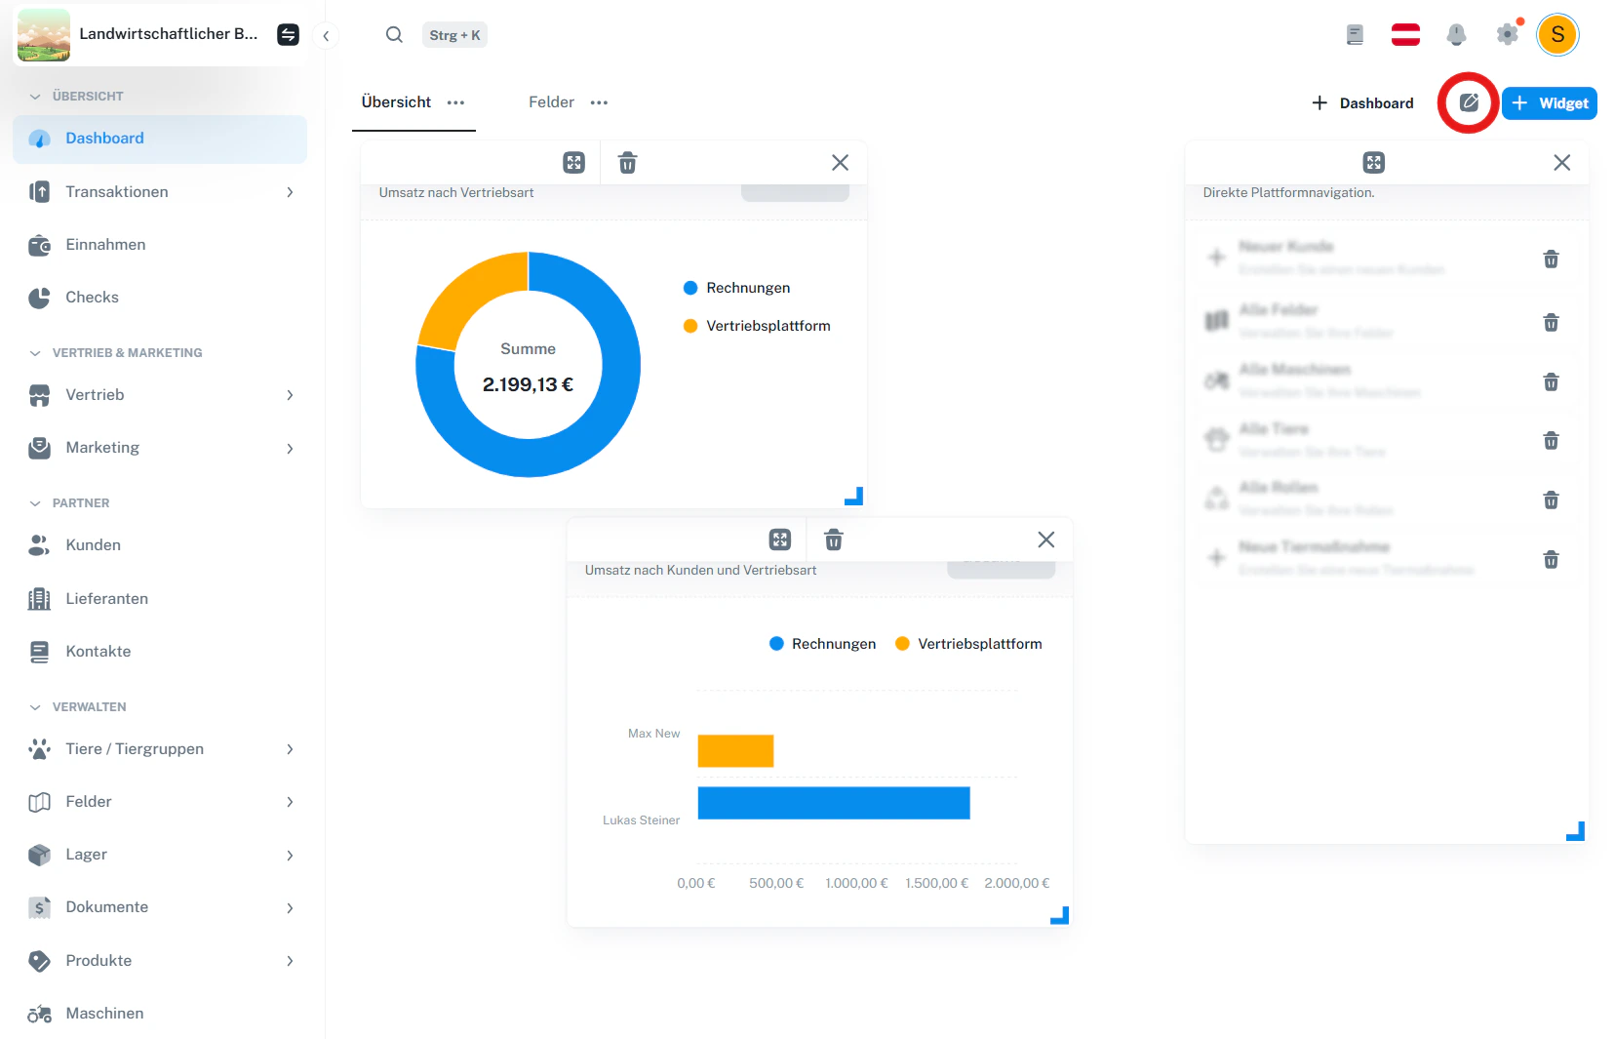Click the Strg + K shortcut badge

(x=454, y=35)
